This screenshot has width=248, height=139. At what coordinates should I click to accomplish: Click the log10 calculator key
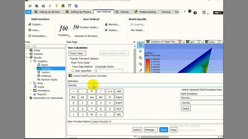119,97
